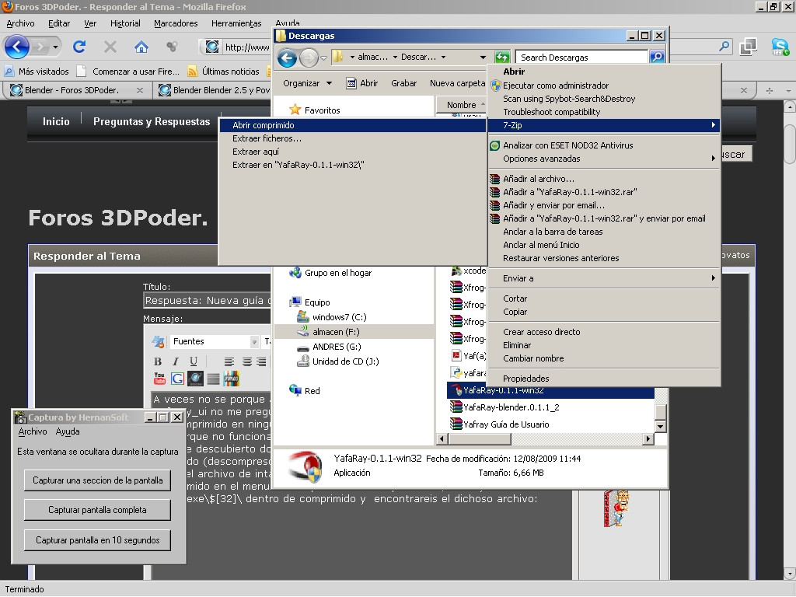Click the Nombre column header
This screenshot has height=597, width=796.
point(461,105)
